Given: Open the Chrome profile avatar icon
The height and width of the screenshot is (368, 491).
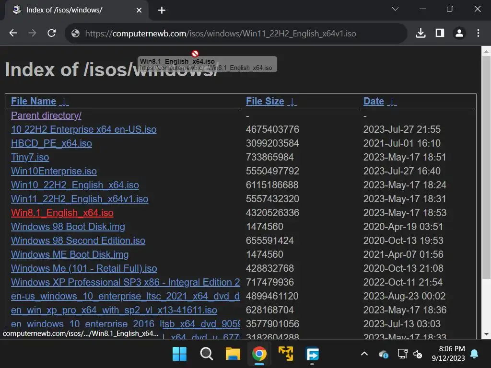Looking at the screenshot, I should click(459, 33).
